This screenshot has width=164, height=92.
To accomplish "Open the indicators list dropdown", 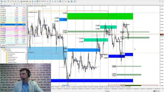I will pyautogui.click(x=69, y=2).
